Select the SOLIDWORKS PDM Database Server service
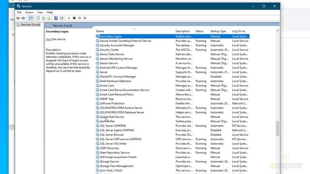This screenshot has height=174, width=310. (x=122, y=112)
